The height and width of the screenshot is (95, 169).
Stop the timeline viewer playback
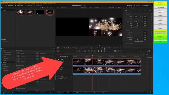(102, 48)
